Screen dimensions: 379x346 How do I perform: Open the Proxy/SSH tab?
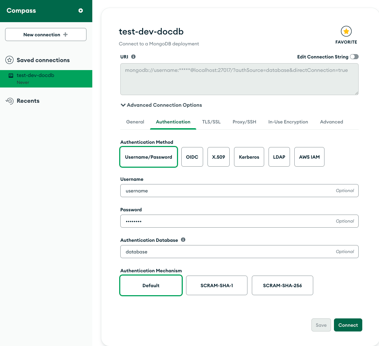pos(244,122)
